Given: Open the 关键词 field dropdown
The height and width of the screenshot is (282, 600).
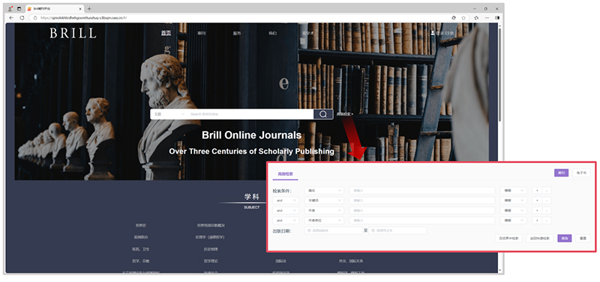Looking at the screenshot, I should pyautogui.click(x=324, y=200).
